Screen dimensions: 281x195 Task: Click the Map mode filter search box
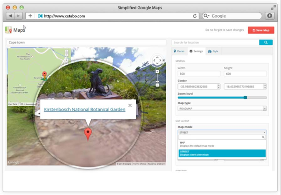click(x=222, y=137)
